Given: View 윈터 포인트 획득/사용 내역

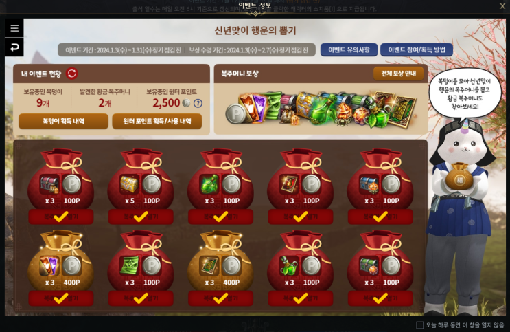Looking at the screenshot, I should [x=157, y=121].
